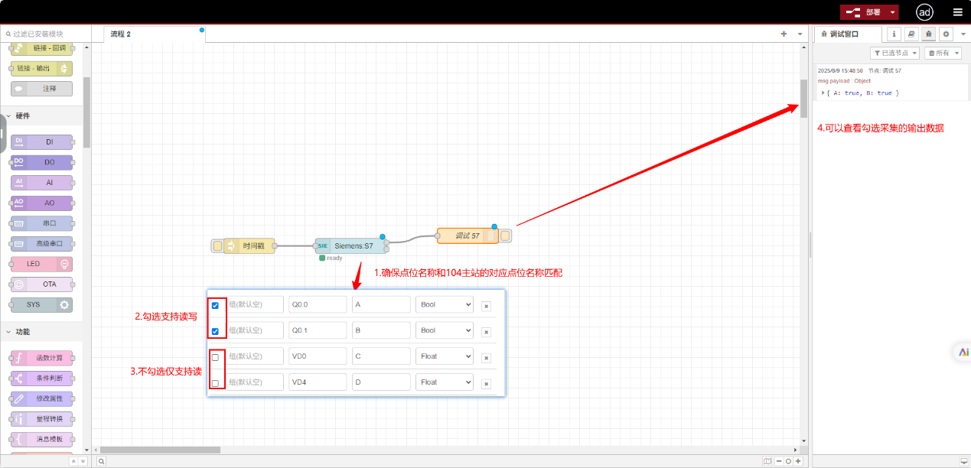Select the LED node in palette
This screenshot has width=971, height=468.
pyautogui.click(x=42, y=264)
